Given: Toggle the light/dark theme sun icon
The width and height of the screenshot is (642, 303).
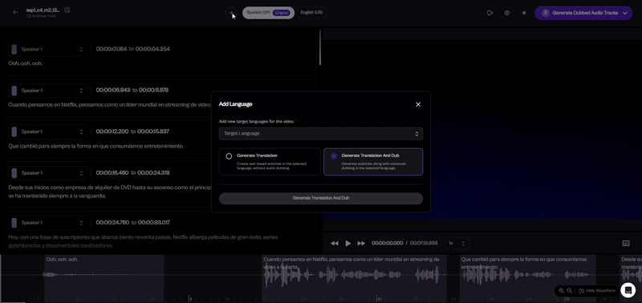Looking at the screenshot, I should click(524, 13).
